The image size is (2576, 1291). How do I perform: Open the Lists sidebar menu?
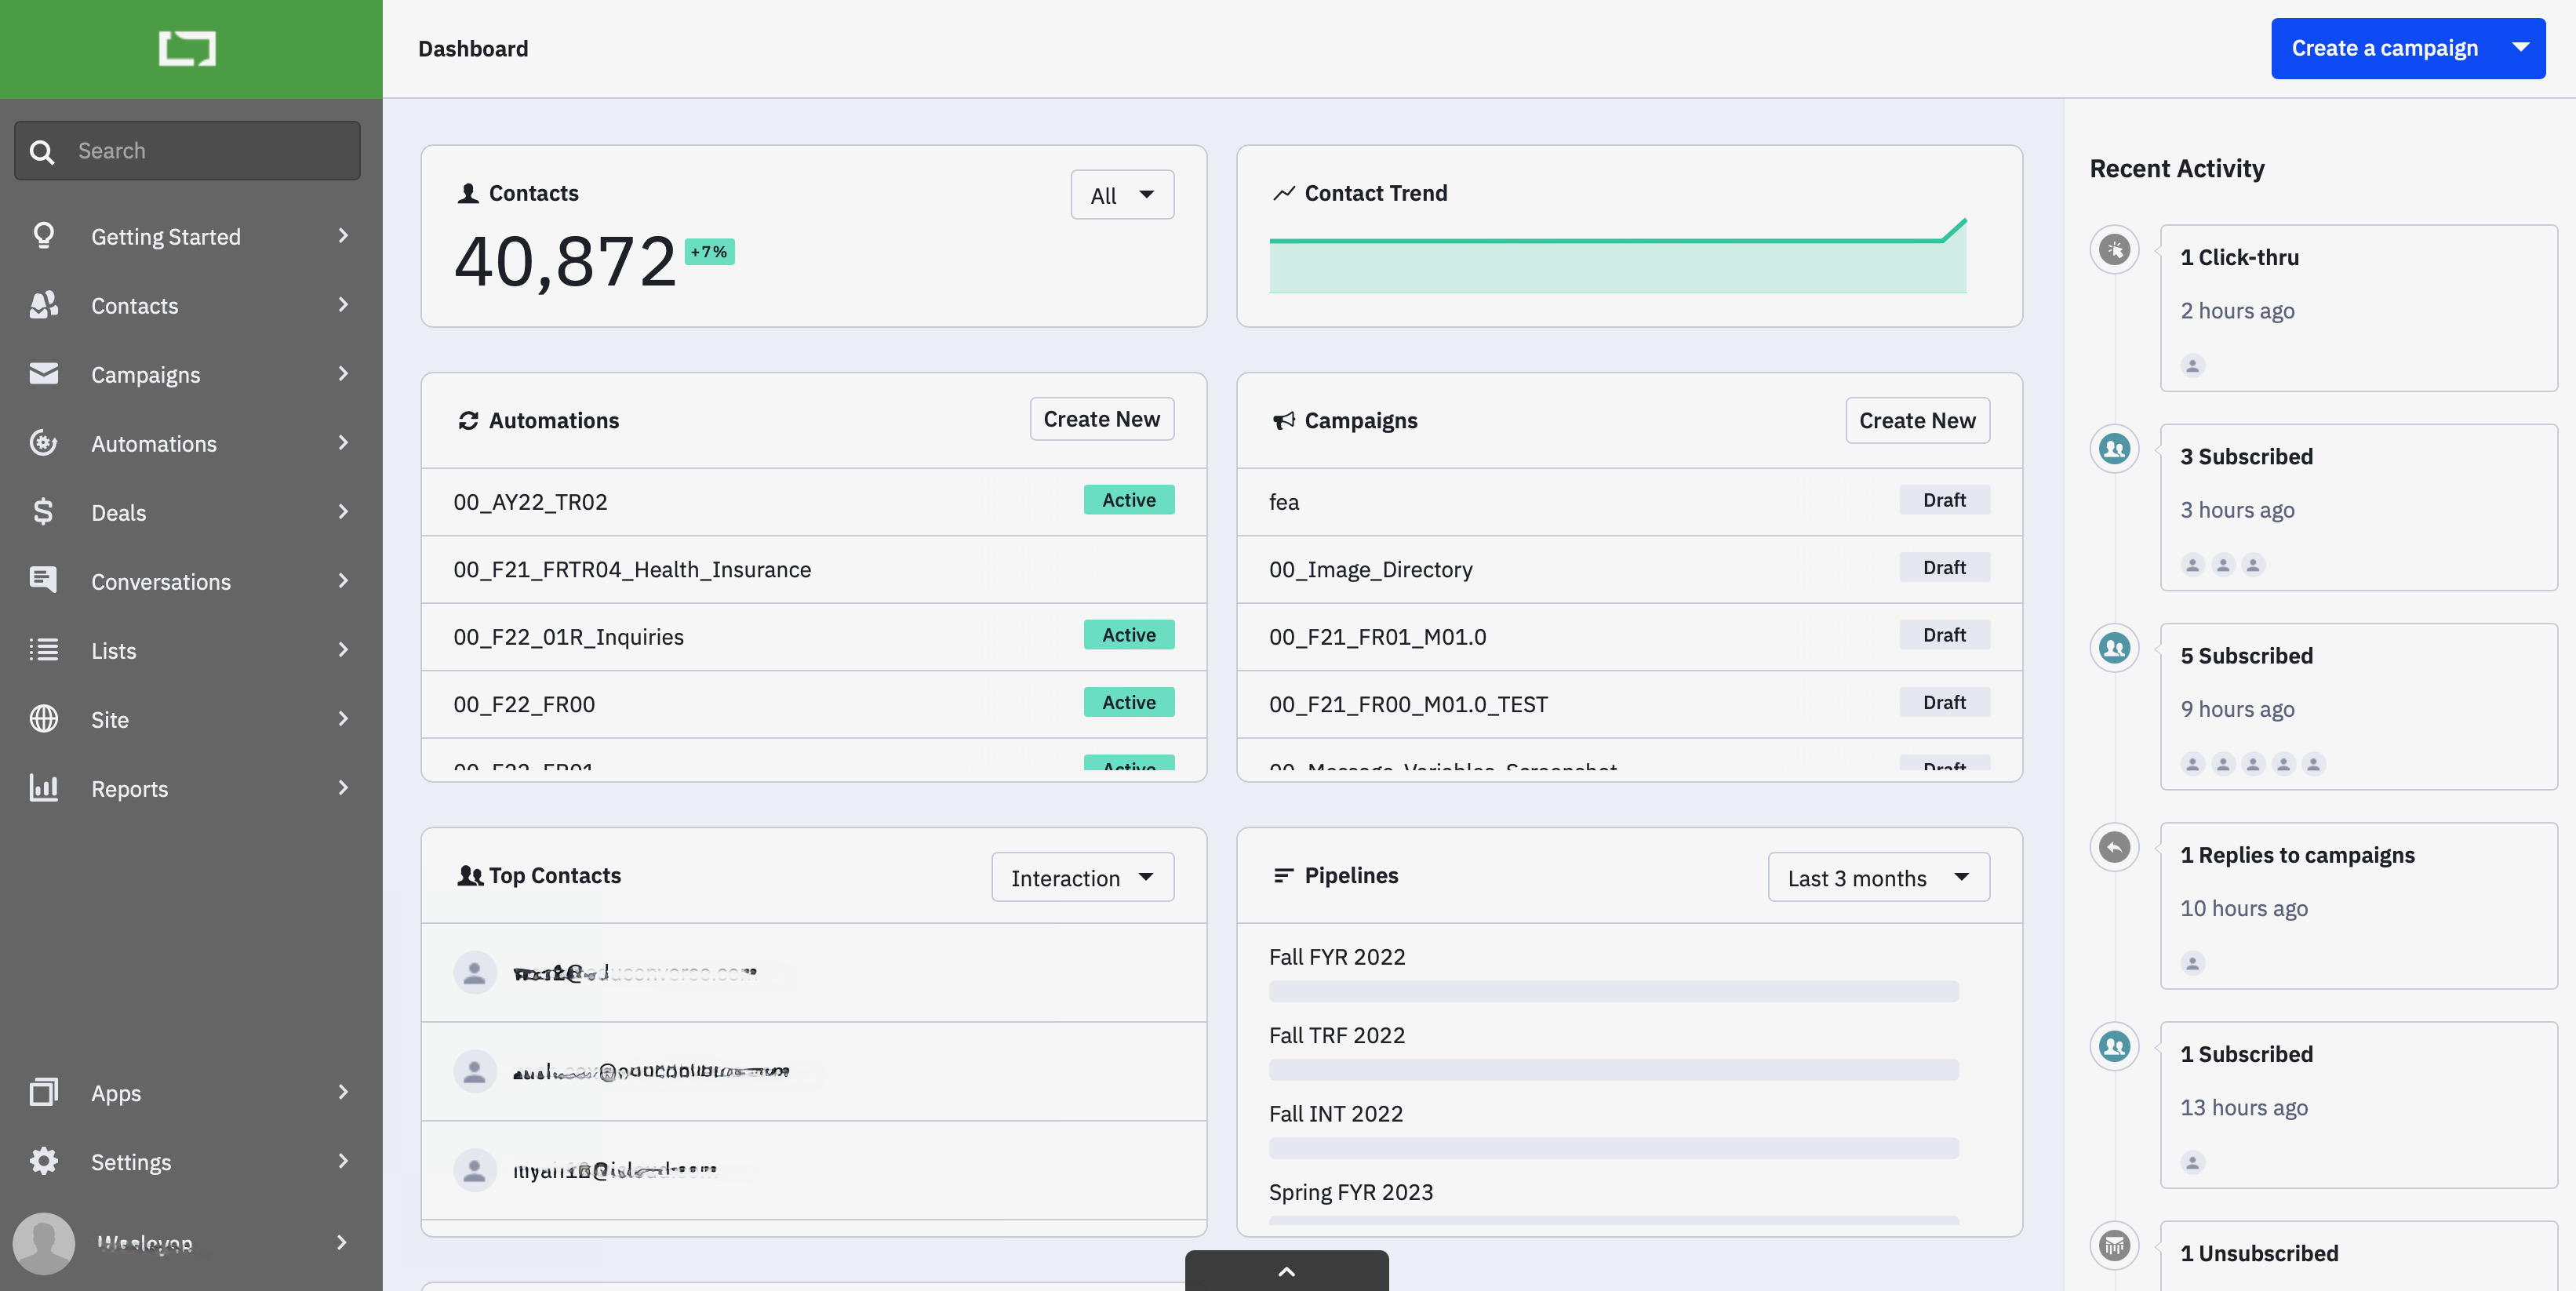pos(191,650)
